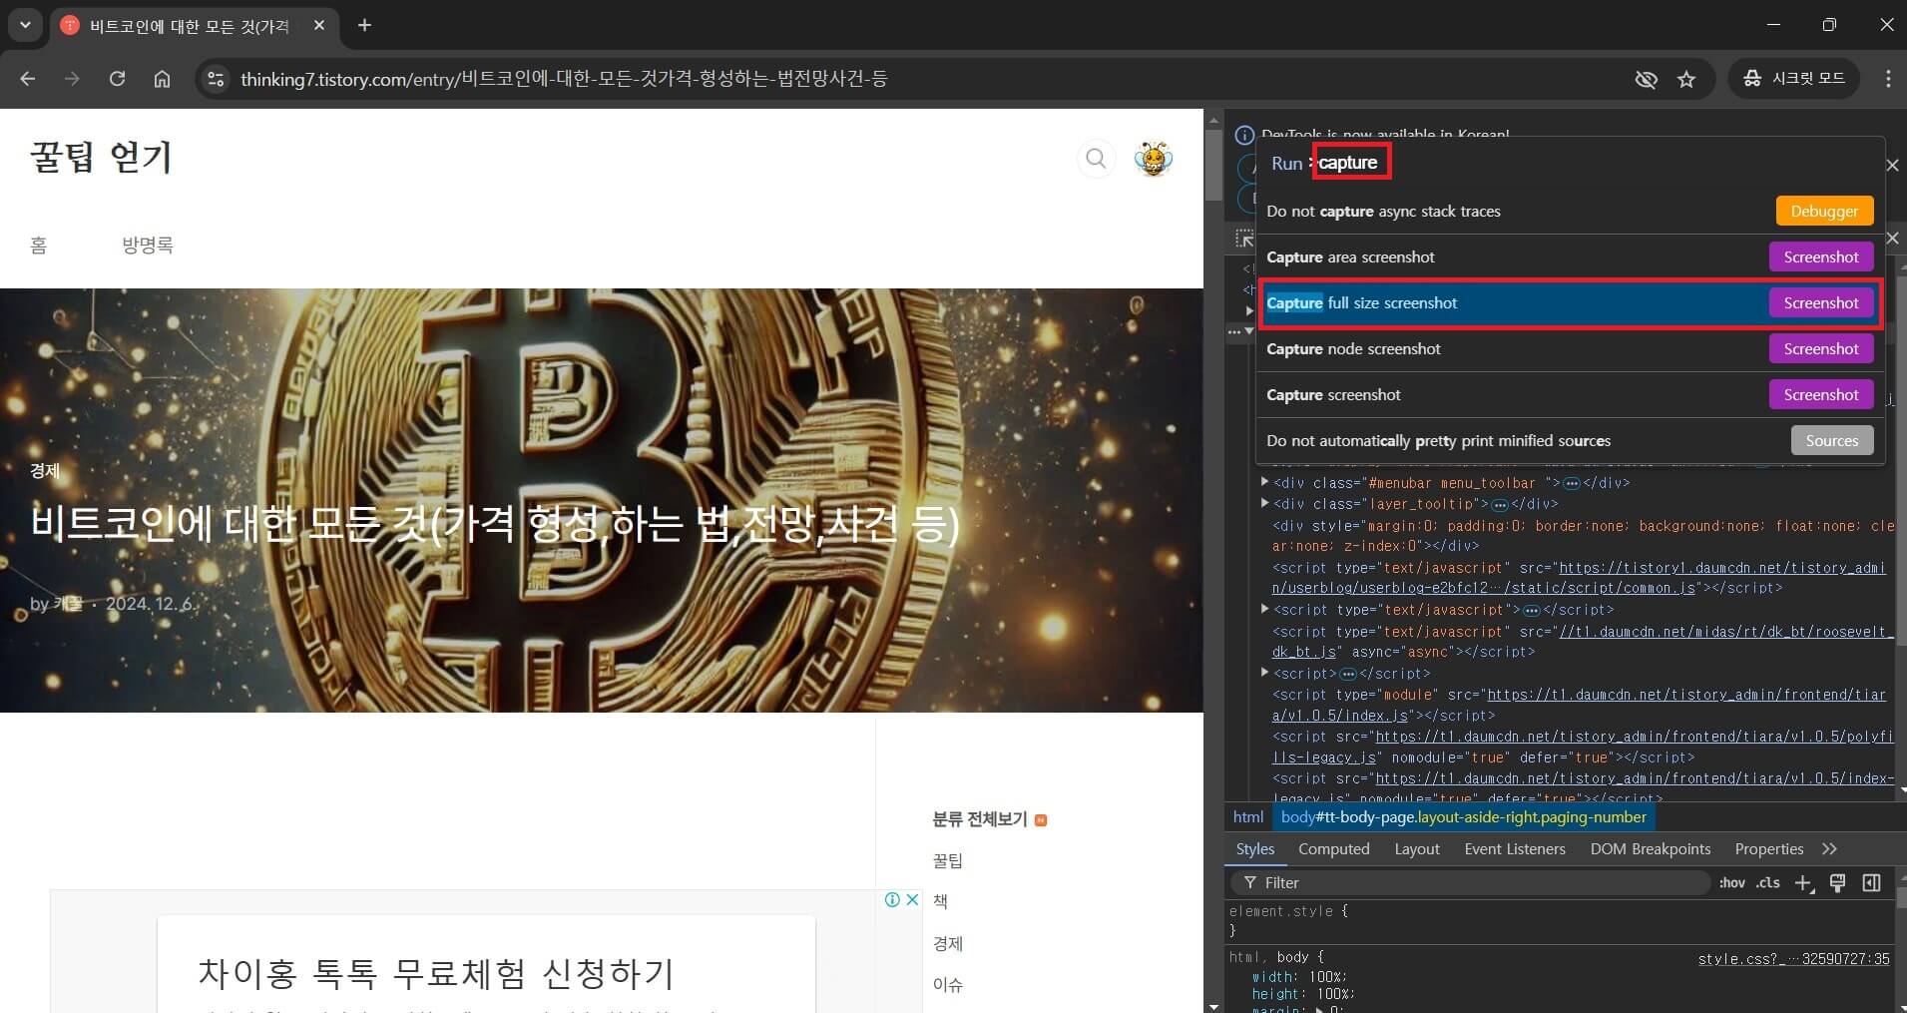Image resolution: width=1907 pixels, height=1013 pixels.
Task: Go to the 홈 menu
Action: coord(38,246)
